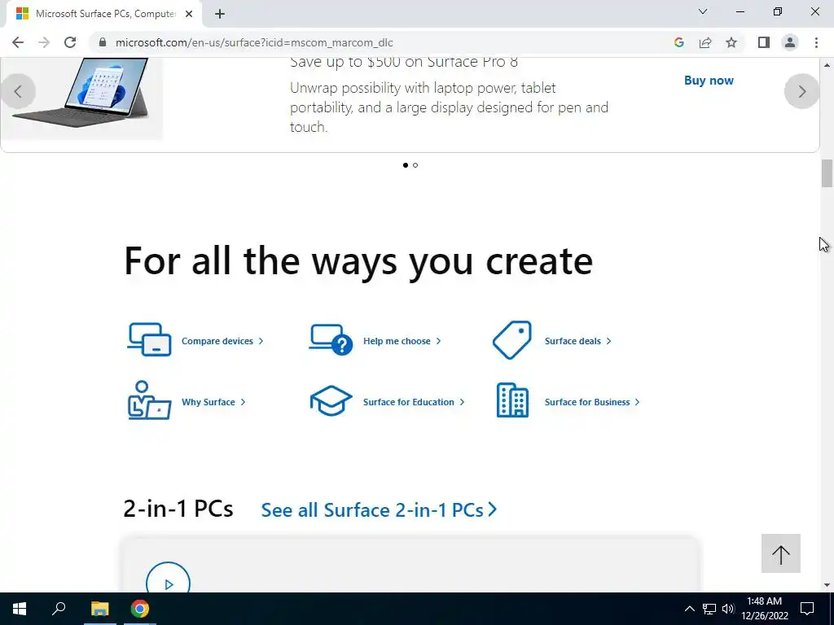
Task: Open Surface for Education link
Action: (x=414, y=402)
